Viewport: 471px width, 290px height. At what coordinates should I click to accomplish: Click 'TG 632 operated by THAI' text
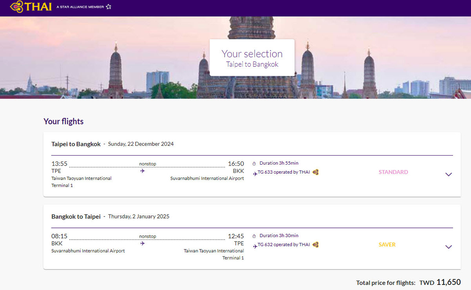coord(284,244)
